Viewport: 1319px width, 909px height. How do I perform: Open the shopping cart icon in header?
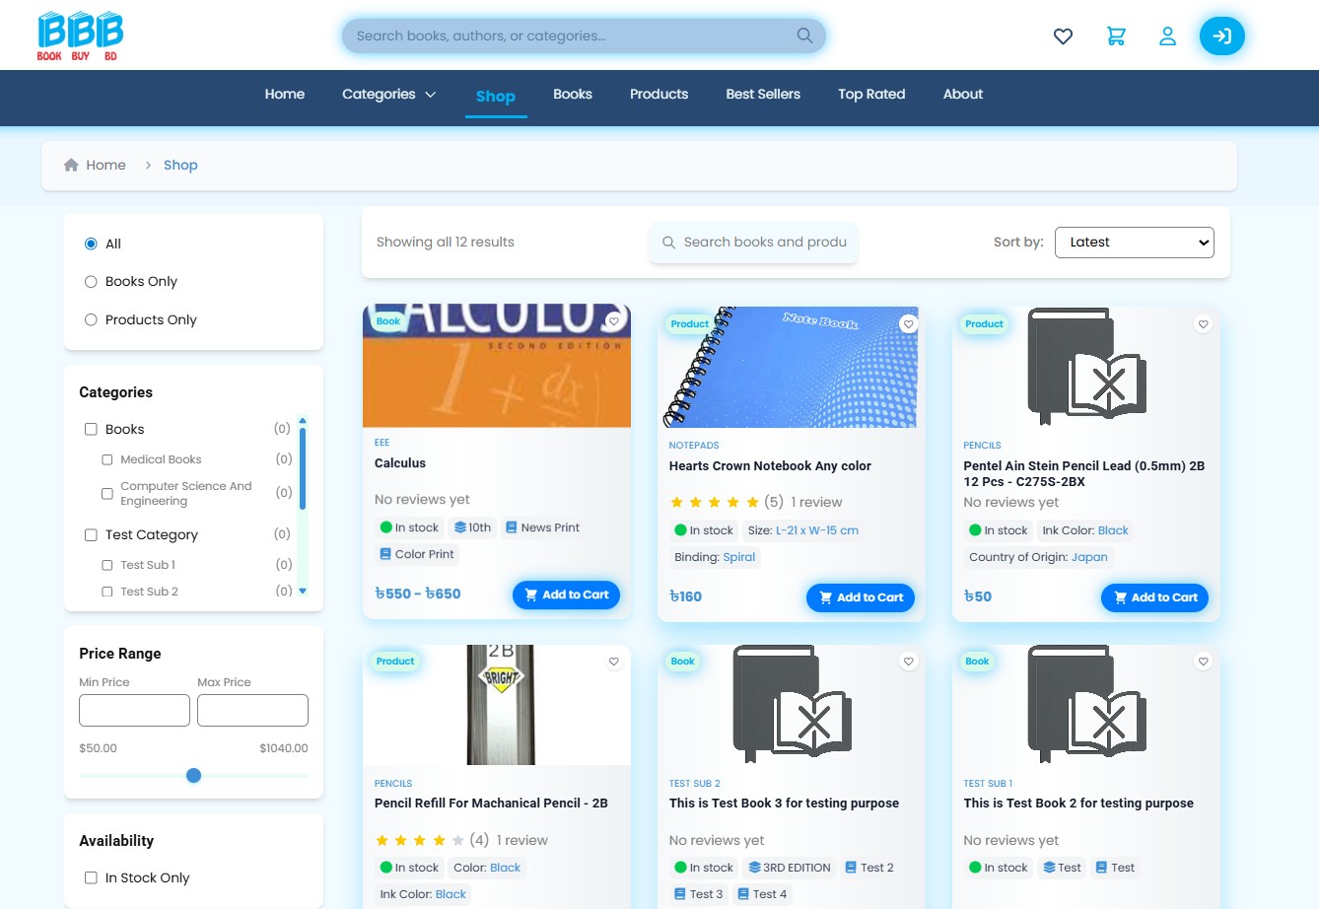coord(1116,36)
